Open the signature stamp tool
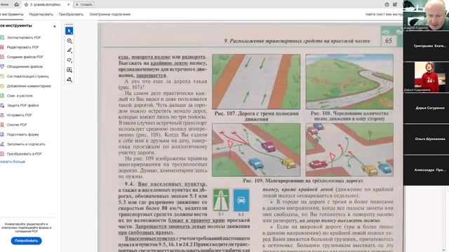449x252 pixels. coord(69,79)
